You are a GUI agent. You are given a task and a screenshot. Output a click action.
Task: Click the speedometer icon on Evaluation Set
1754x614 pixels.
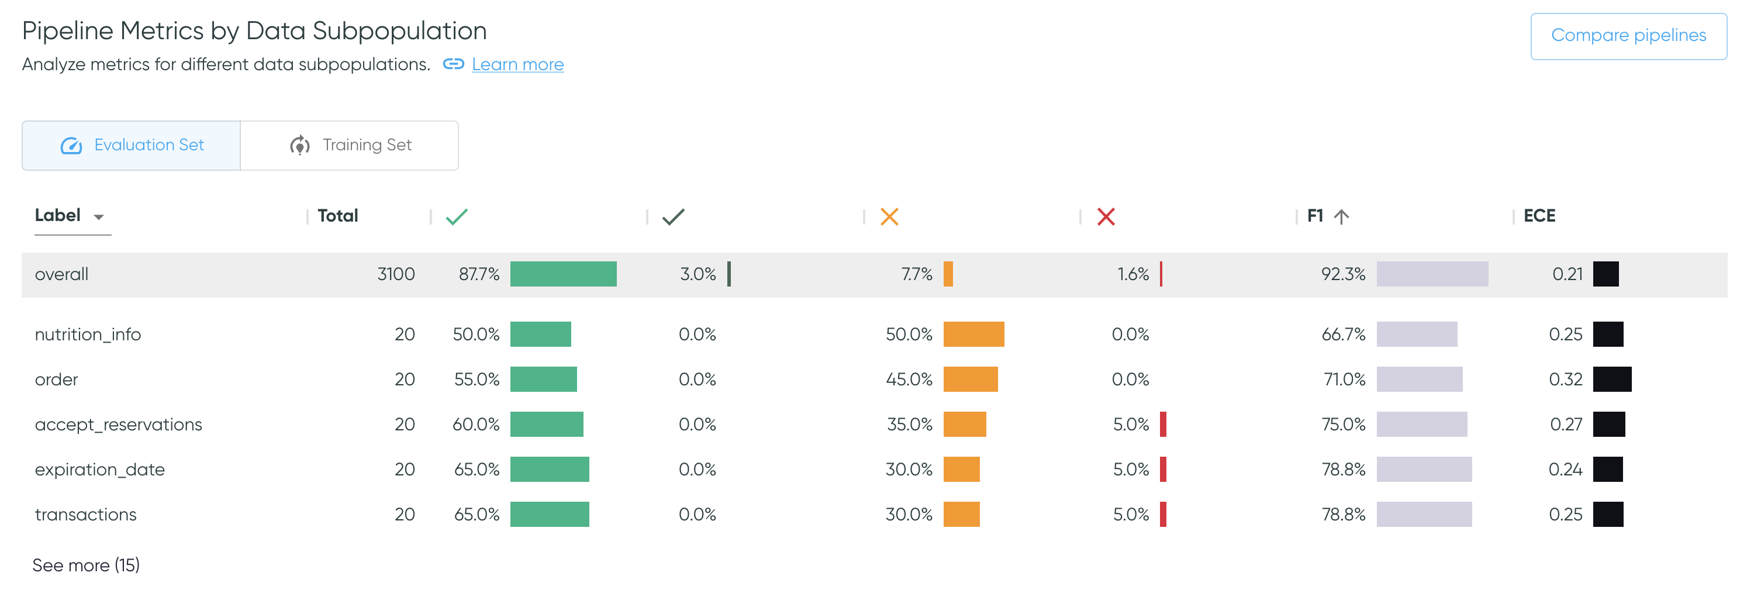point(71,146)
